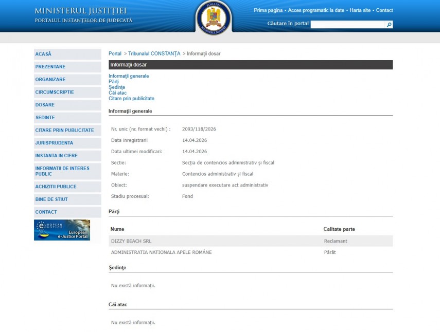This screenshot has height=332, width=440.
Task: Open Acces programatic la date link
Action: coord(316,10)
